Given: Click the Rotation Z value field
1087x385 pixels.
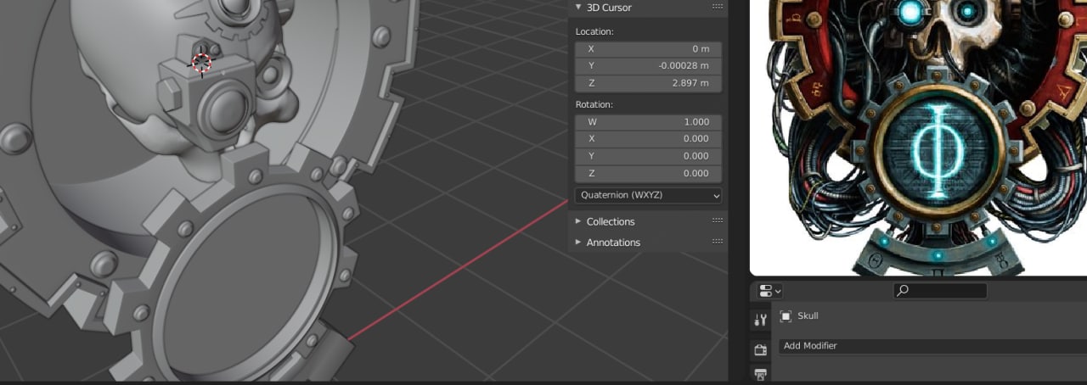Looking at the screenshot, I should [x=648, y=173].
